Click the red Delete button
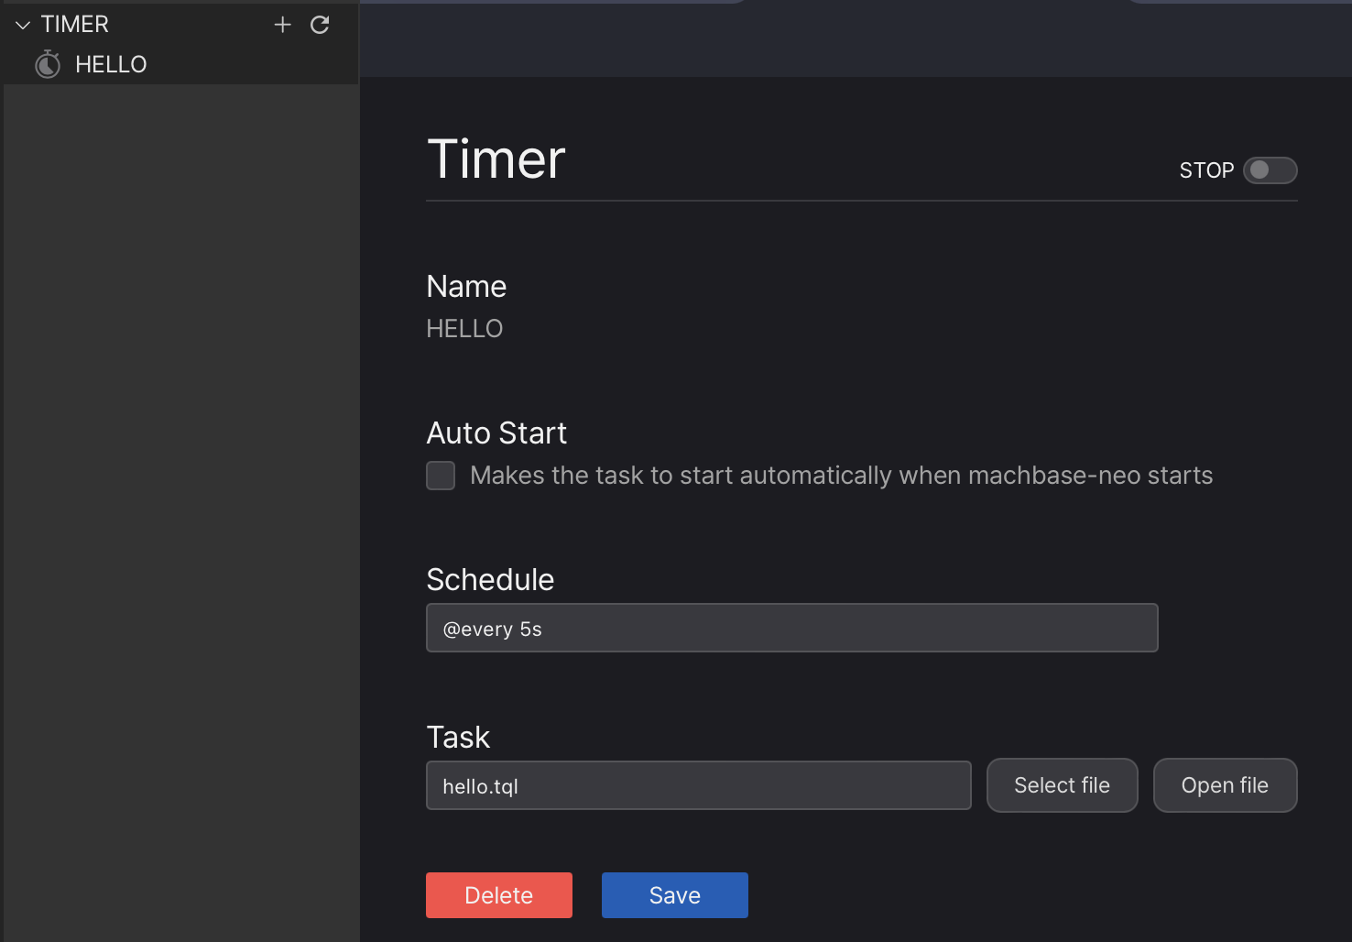 pyautogui.click(x=498, y=895)
